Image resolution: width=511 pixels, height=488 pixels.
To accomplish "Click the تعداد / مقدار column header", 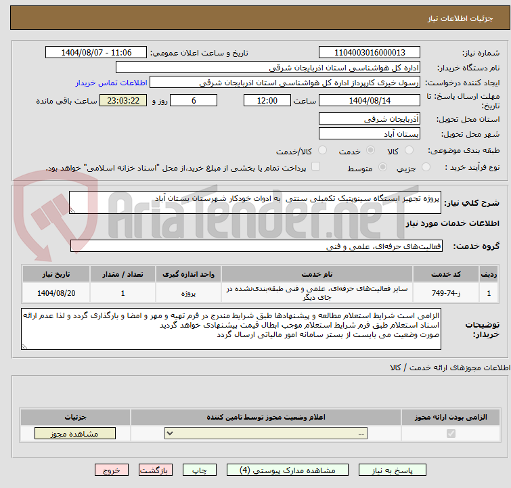I will pyautogui.click(x=123, y=274).
